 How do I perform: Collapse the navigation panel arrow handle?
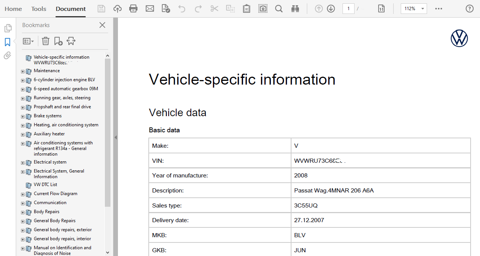tap(116, 137)
